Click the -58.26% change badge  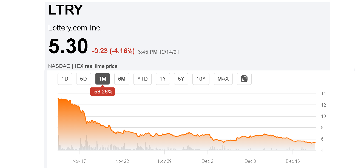[102, 92]
